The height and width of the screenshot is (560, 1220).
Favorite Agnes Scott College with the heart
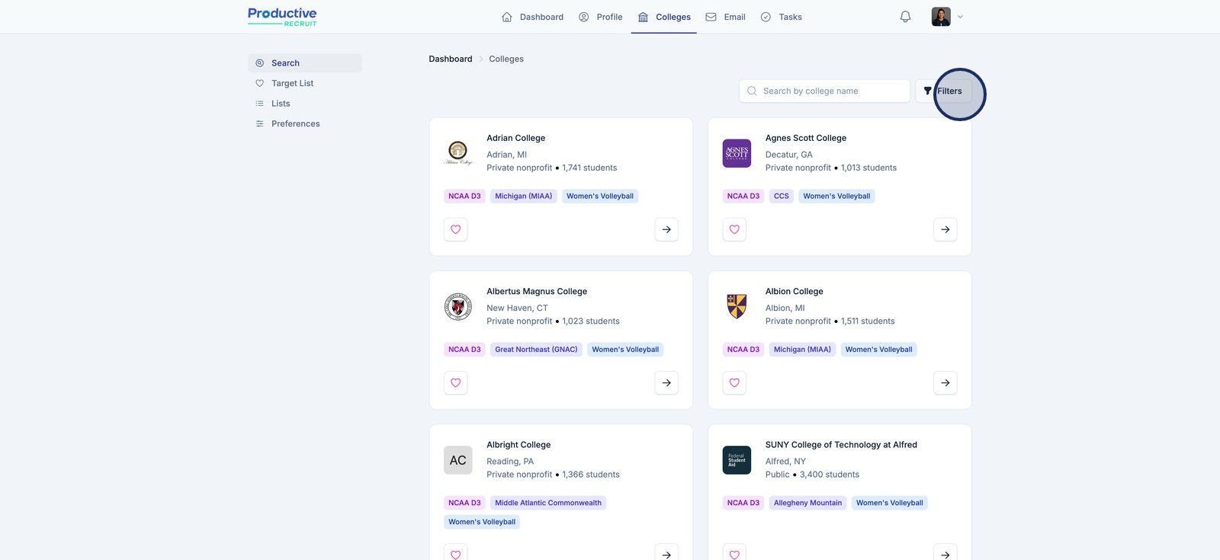[x=734, y=229]
